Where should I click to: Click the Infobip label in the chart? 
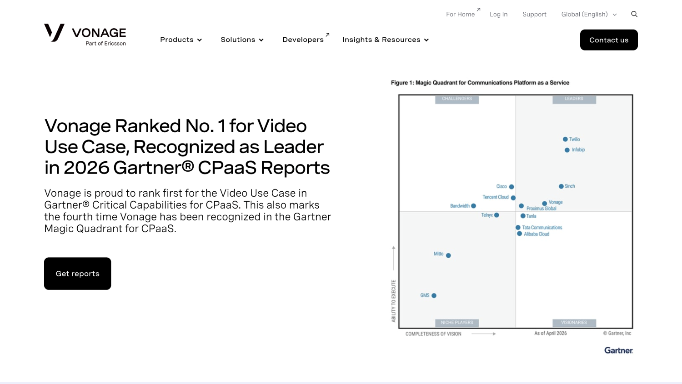click(x=578, y=150)
